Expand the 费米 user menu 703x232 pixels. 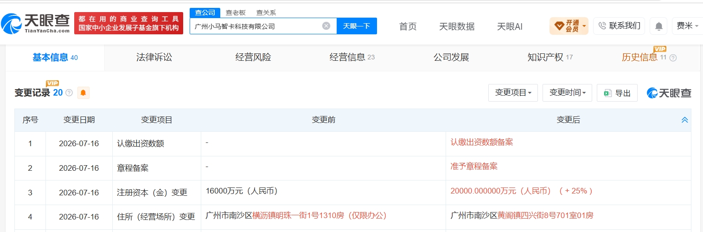687,26
